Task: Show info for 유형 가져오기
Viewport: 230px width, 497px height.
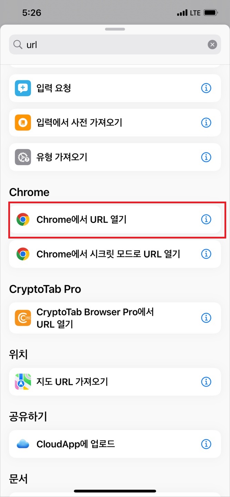Action: (x=206, y=157)
